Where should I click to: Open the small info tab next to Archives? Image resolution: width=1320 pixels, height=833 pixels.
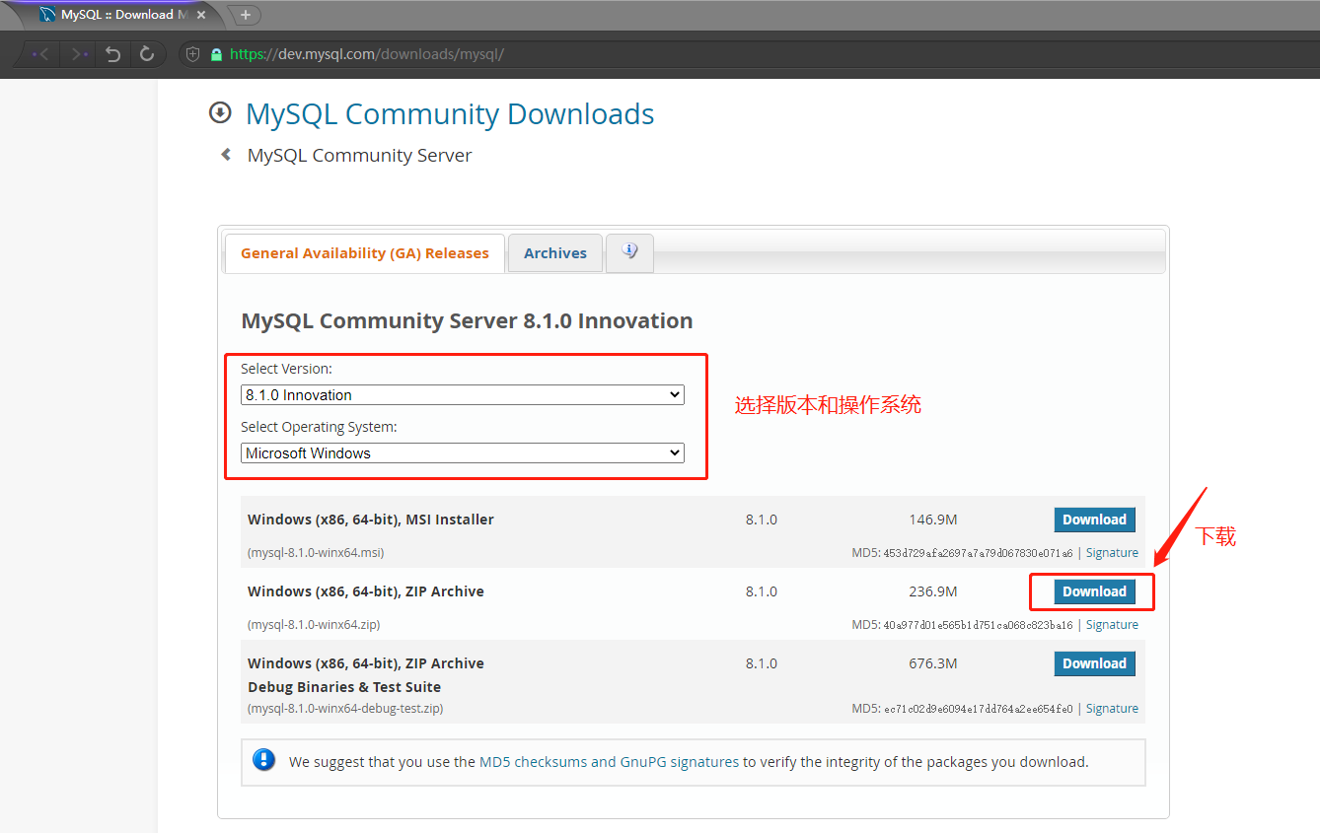(629, 252)
